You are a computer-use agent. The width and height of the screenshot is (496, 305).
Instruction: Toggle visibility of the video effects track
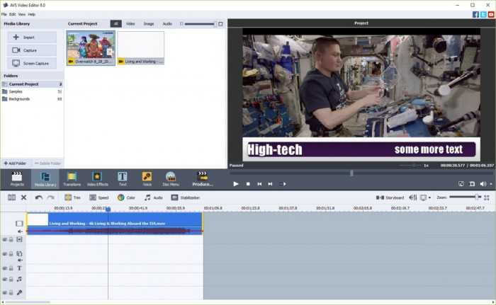[4, 240]
